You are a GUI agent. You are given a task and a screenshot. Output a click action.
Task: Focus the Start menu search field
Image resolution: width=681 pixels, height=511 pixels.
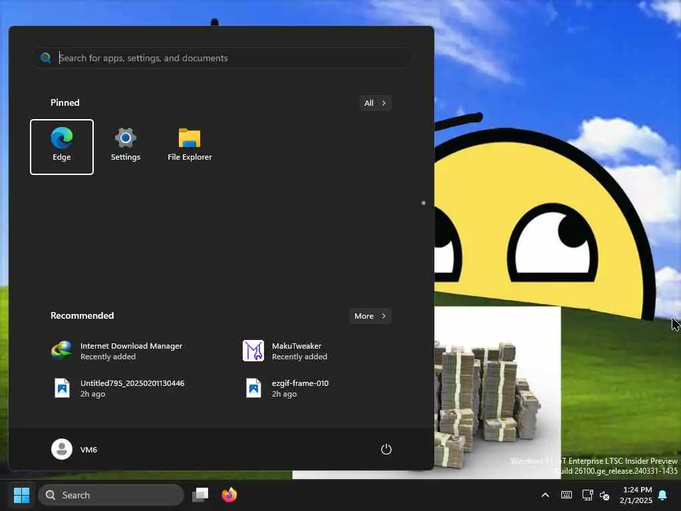222,58
